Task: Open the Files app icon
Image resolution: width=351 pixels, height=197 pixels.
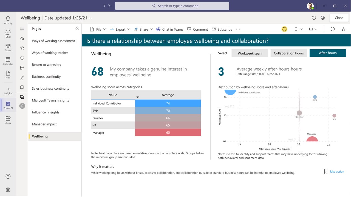Action: coord(8,75)
